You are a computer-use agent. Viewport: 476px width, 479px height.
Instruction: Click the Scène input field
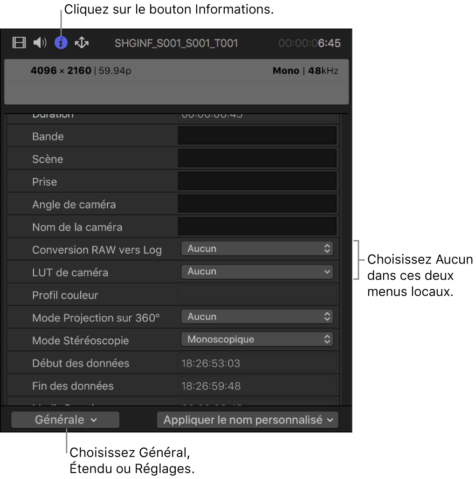pyautogui.click(x=257, y=158)
